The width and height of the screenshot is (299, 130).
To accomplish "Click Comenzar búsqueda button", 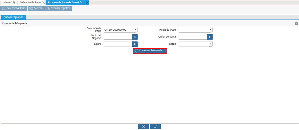I will click(150, 51).
